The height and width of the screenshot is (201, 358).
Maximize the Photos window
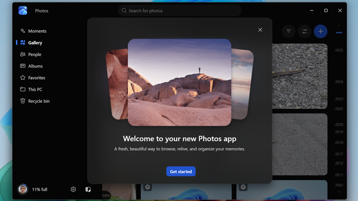[326, 11]
